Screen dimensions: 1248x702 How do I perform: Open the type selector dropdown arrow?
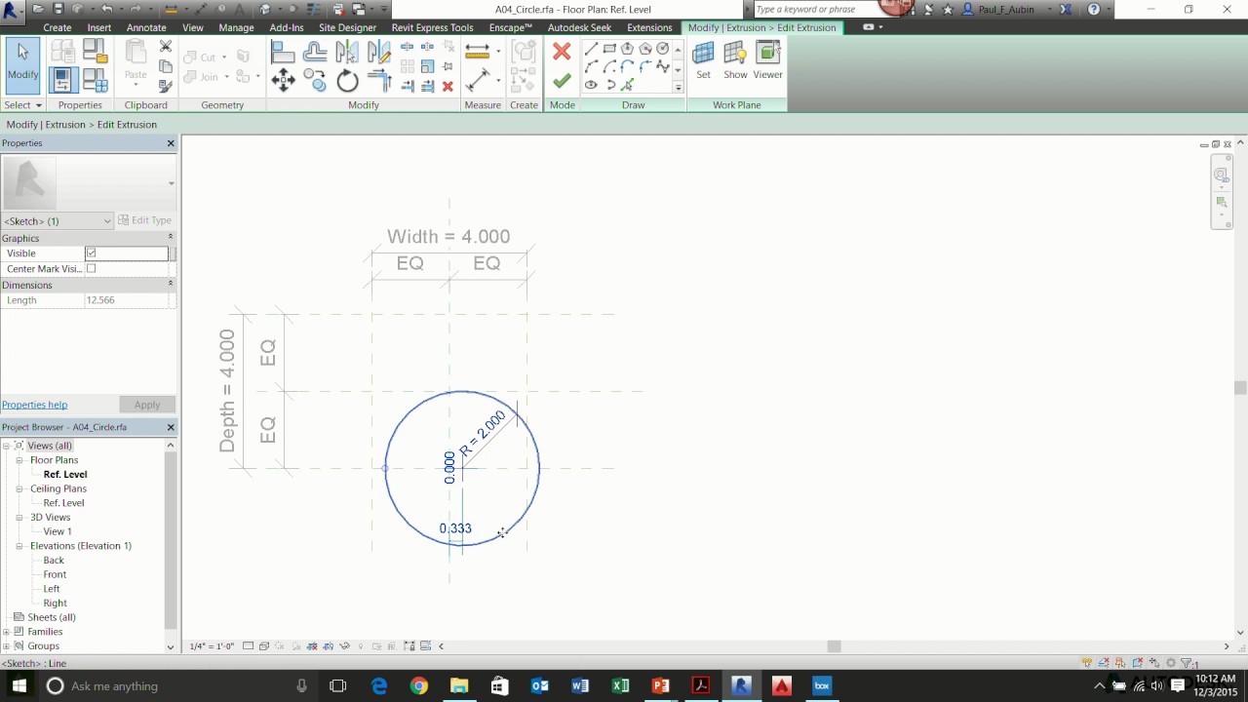(171, 183)
